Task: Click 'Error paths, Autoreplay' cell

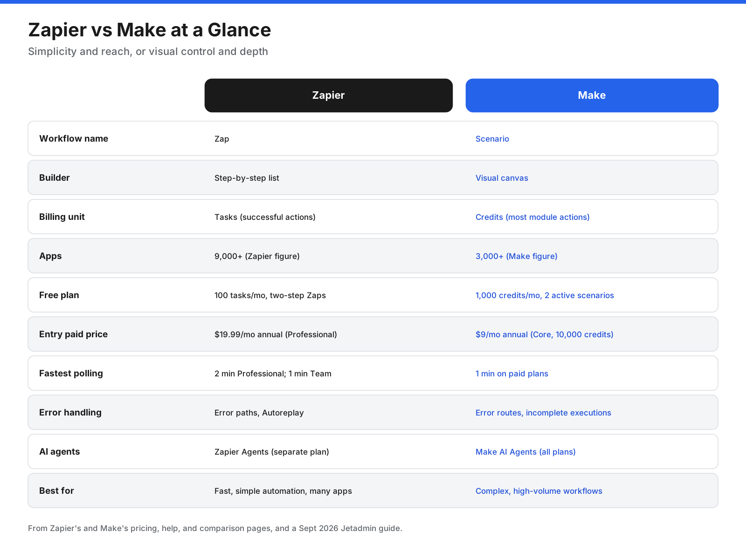Action: [259, 413]
